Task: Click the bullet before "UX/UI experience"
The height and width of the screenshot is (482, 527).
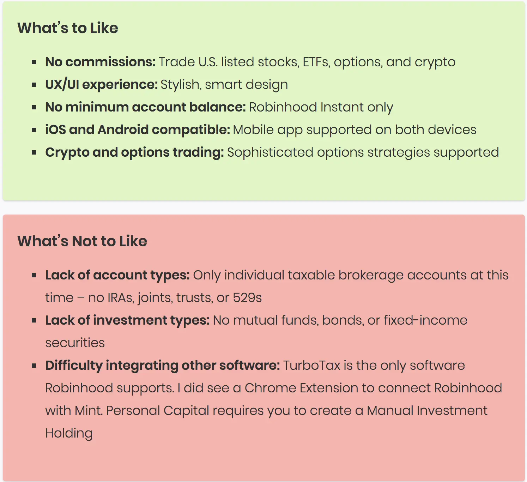Action: coord(34,85)
